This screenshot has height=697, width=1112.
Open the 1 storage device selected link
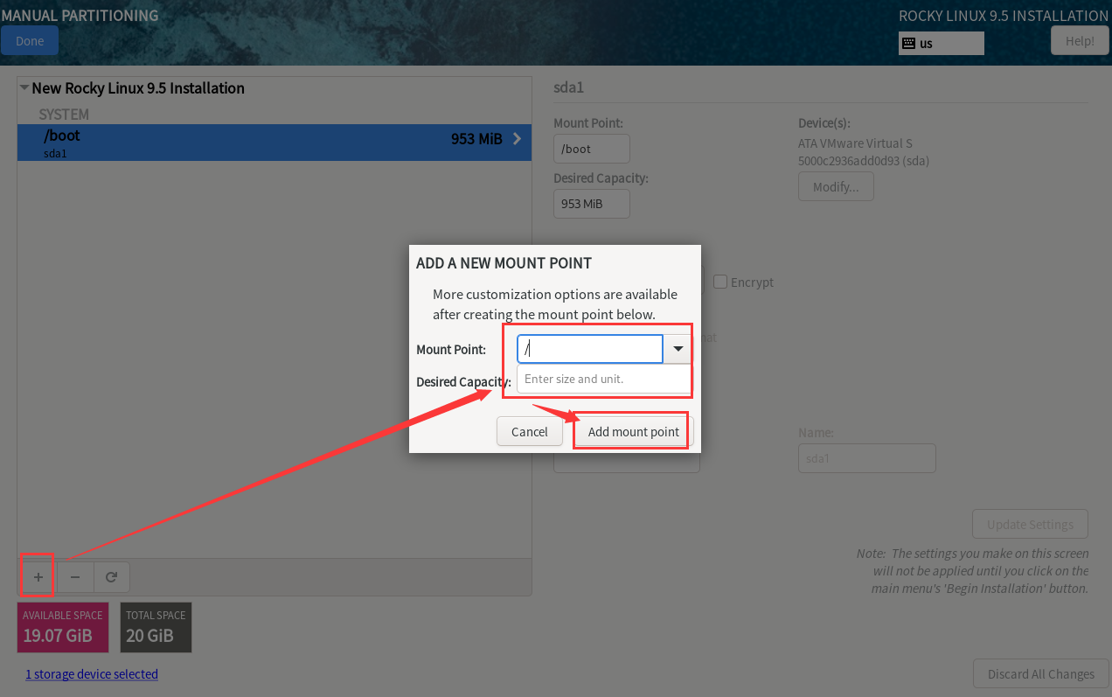[92, 674]
